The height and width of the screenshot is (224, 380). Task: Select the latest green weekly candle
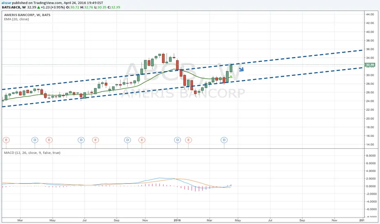pyautogui.click(x=231, y=68)
